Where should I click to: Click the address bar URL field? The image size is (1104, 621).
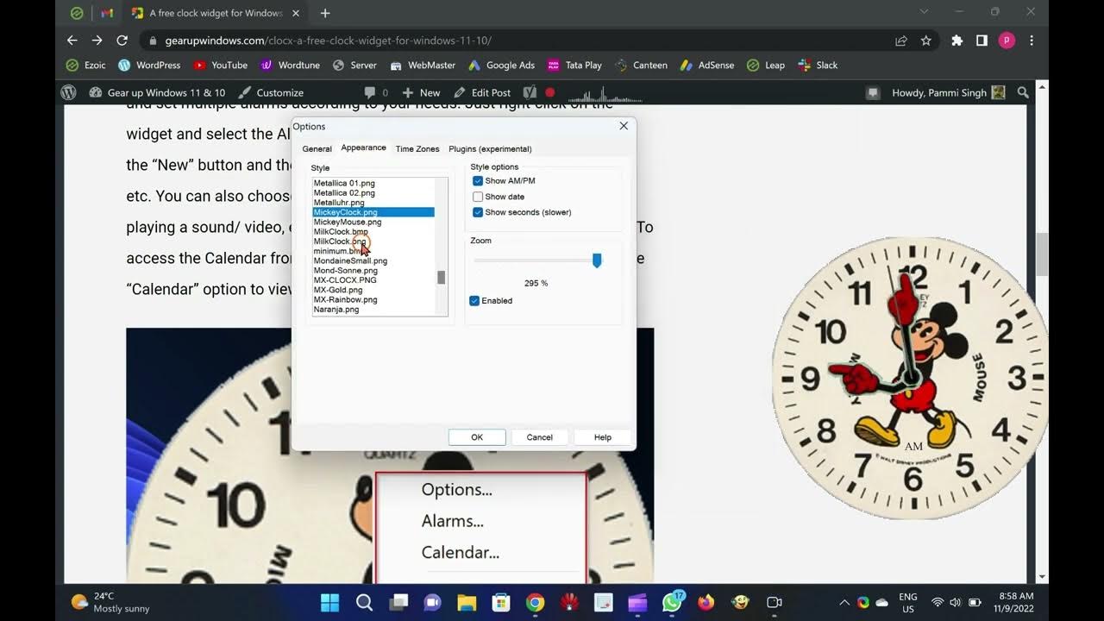pos(517,41)
